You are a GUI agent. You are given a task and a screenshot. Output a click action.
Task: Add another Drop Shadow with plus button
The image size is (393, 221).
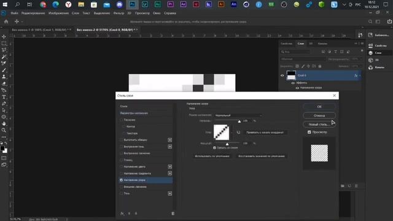tap(170, 193)
